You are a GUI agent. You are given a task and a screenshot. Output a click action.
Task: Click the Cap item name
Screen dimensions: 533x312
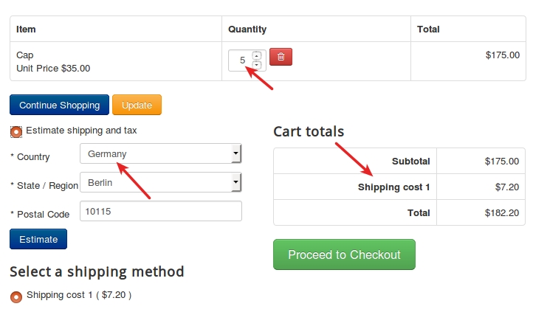[25, 55]
